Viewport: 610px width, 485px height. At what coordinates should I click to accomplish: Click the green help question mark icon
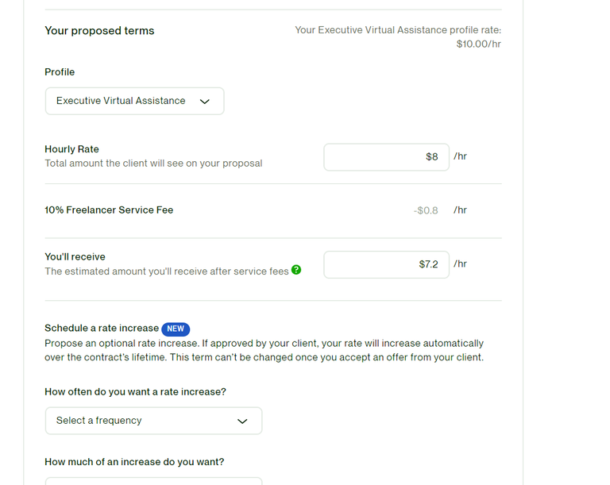tap(296, 270)
